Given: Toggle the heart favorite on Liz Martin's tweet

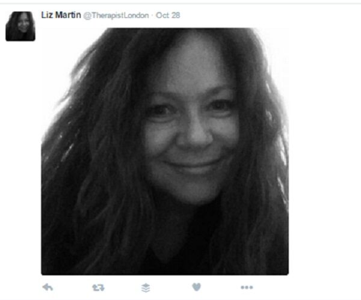Looking at the screenshot, I should (196, 287).
